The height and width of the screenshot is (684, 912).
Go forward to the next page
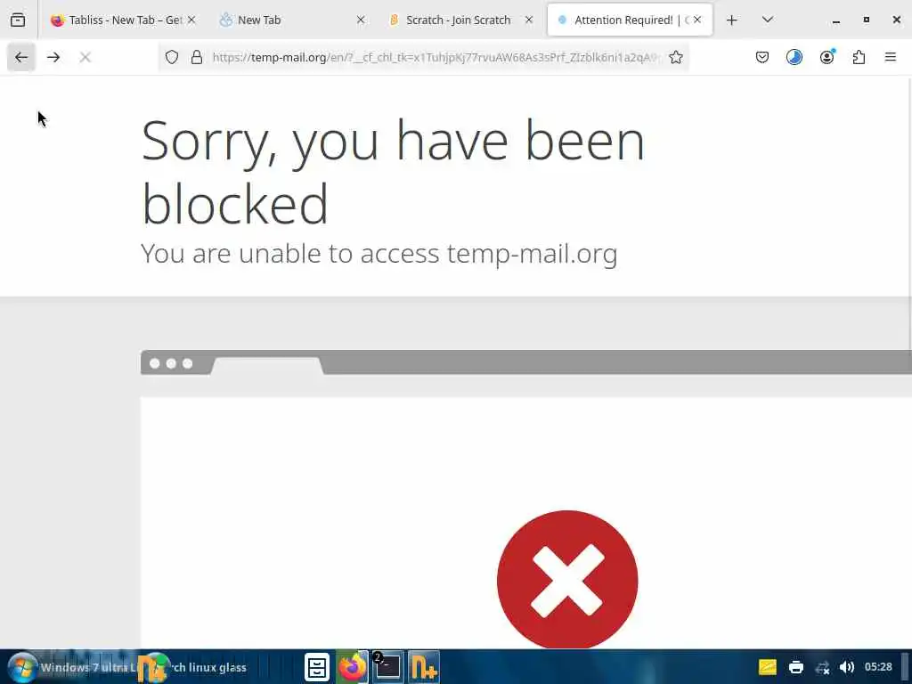pos(53,57)
